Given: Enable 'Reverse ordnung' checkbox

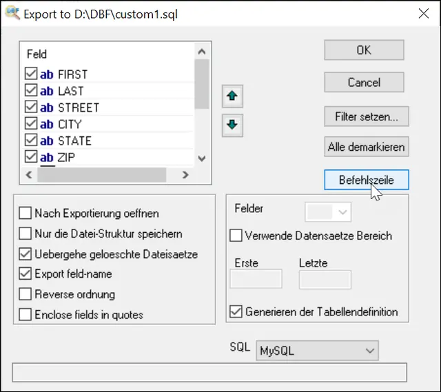Looking at the screenshot, I should point(25,294).
